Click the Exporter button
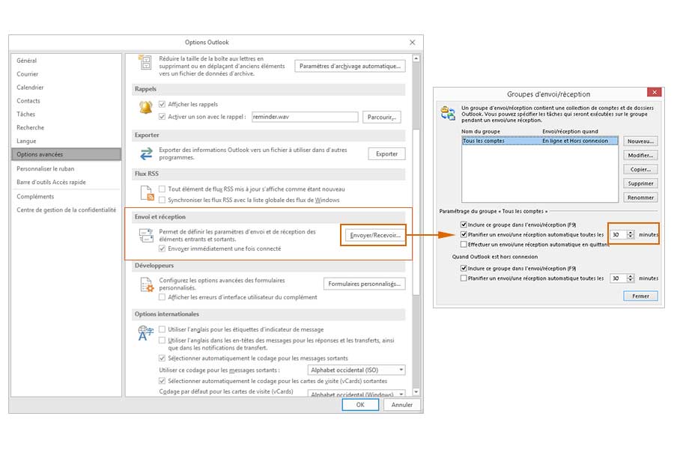This screenshot has height=449, width=674. (386, 154)
